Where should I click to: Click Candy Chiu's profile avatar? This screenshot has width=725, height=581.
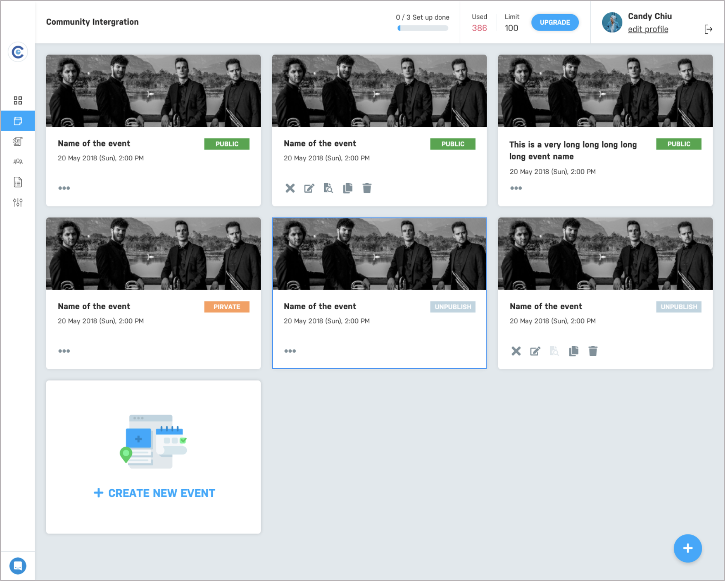612,22
